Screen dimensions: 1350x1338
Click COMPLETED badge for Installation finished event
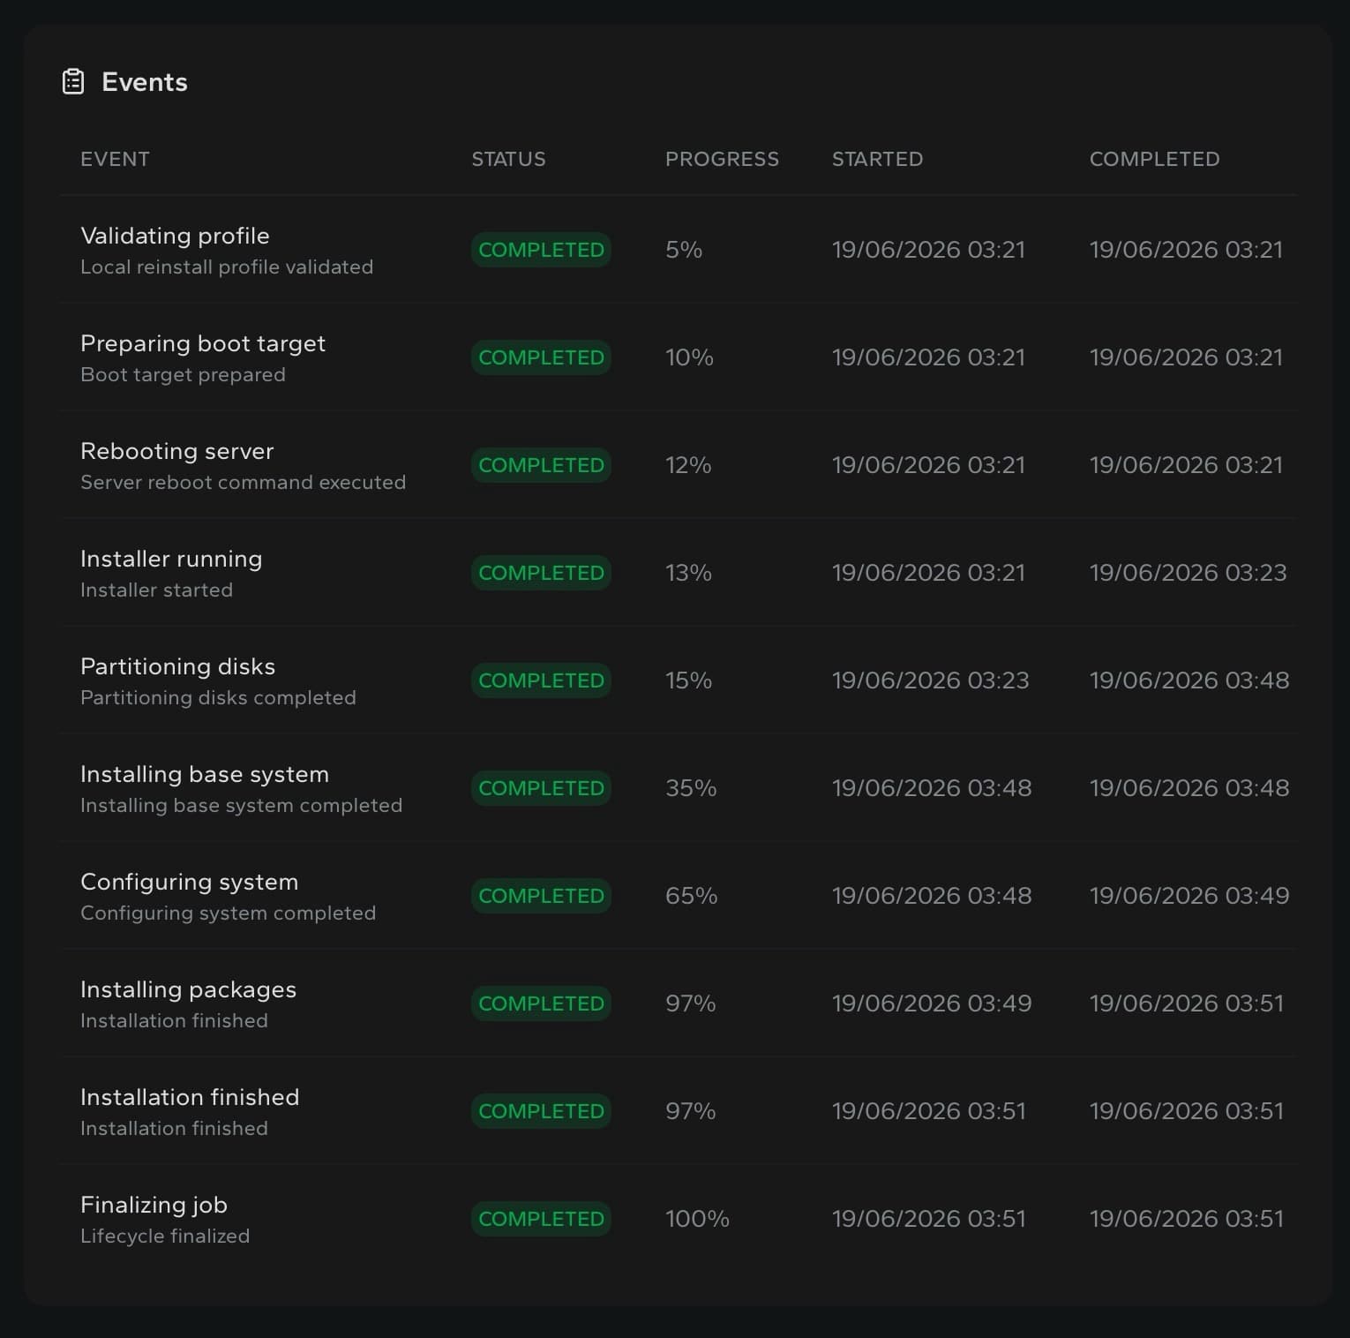coord(541,1111)
